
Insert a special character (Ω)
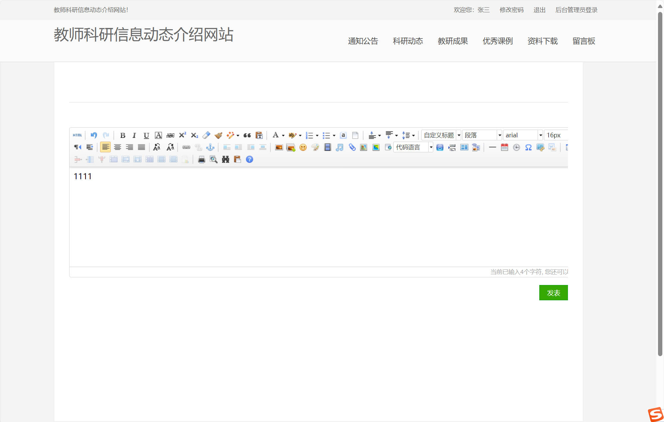[528, 147]
